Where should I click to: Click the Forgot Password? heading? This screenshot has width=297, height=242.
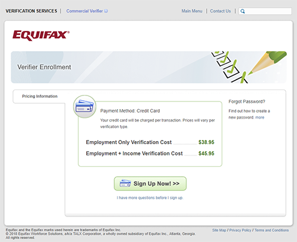(247, 101)
